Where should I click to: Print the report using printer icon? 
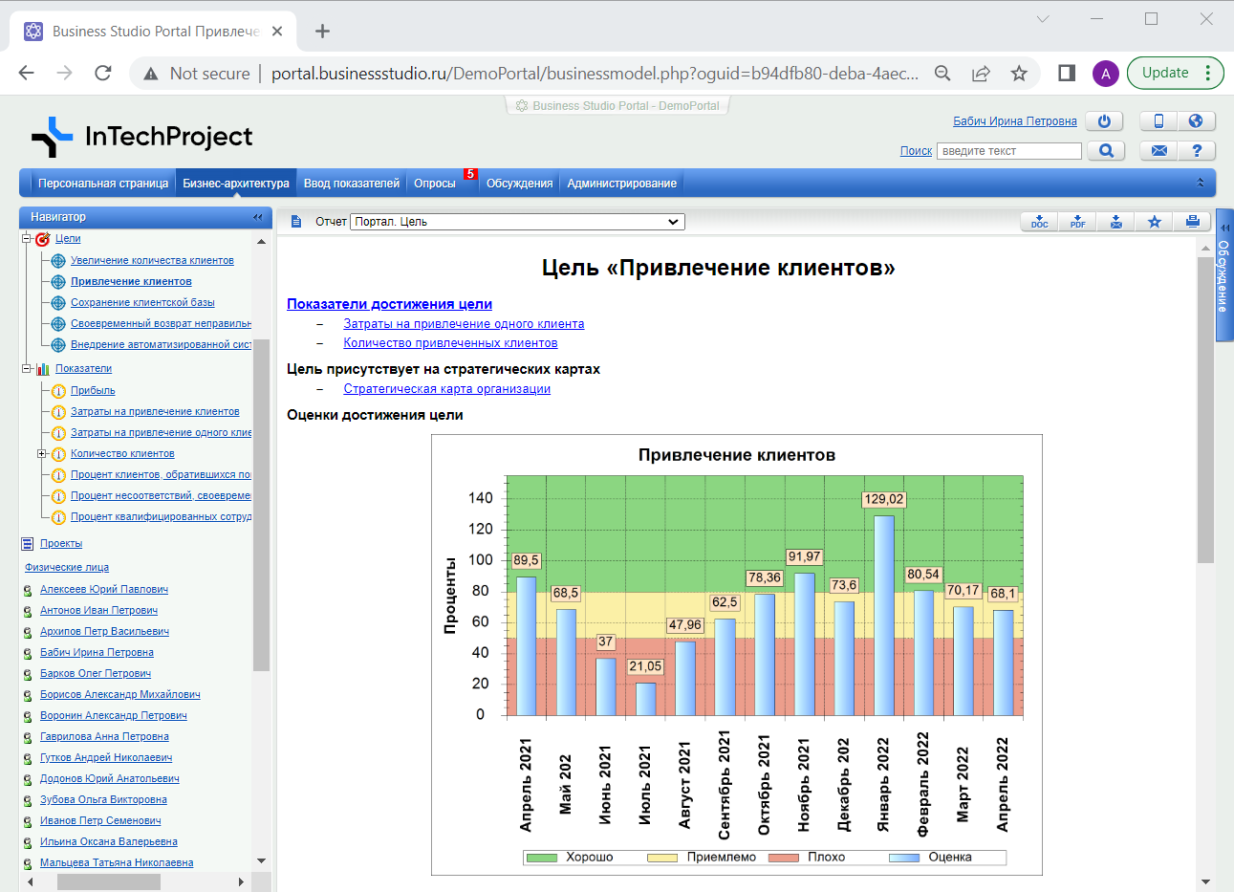click(1192, 222)
